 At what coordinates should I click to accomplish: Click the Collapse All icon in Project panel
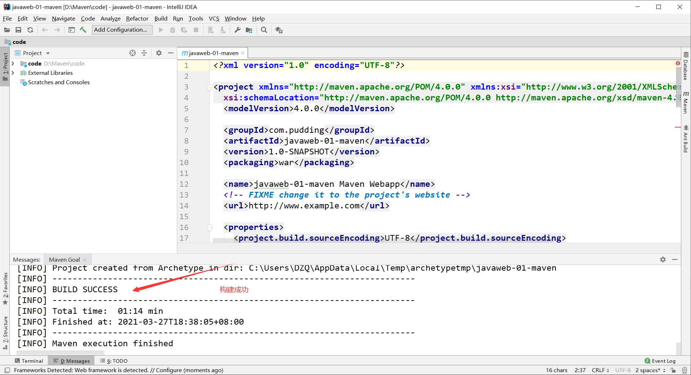click(144, 53)
